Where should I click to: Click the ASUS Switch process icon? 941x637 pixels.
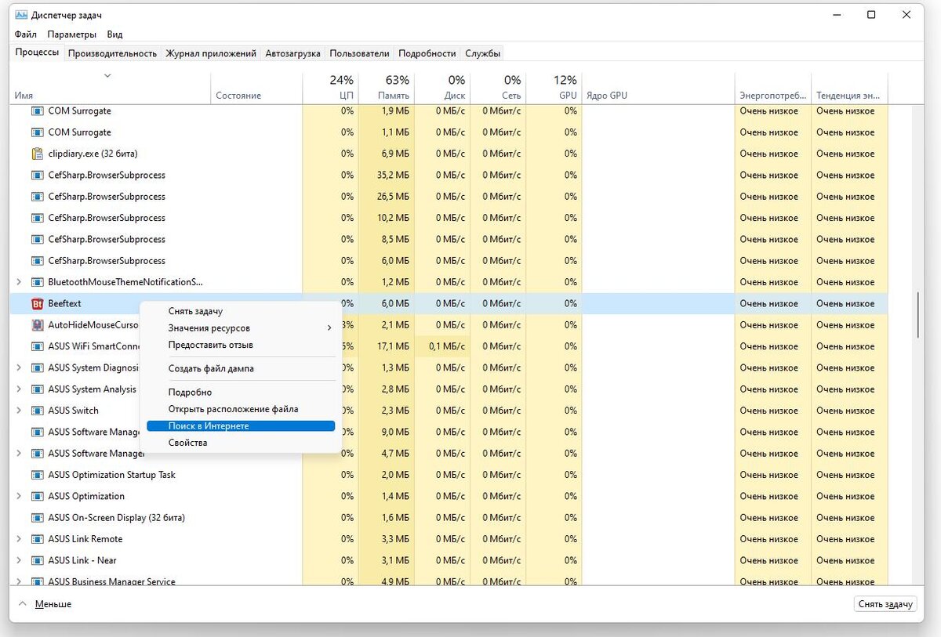tap(37, 411)
